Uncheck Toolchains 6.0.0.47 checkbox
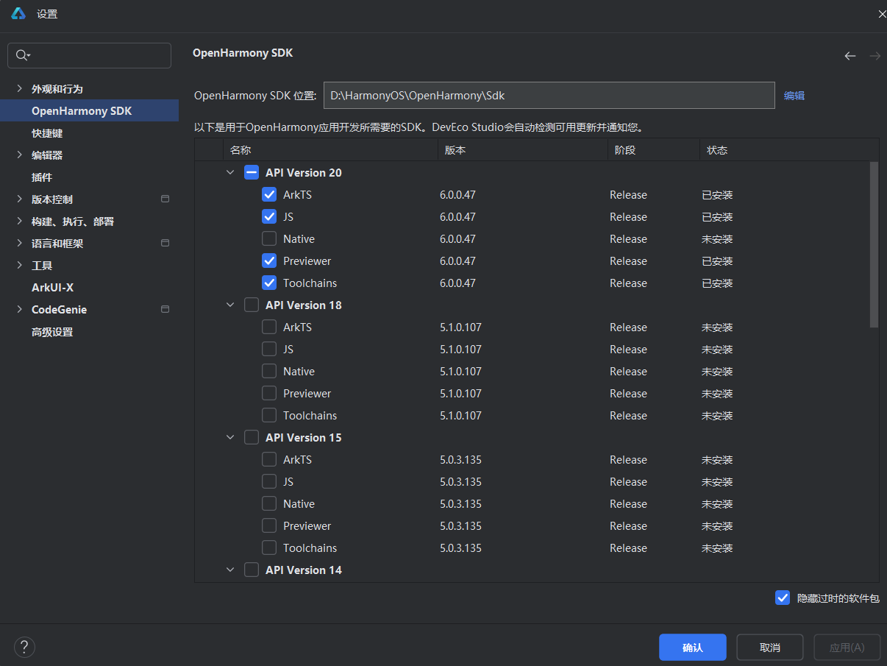Image resolution: width=887 pixels, height=666 pixels. [x=269, y=283]
